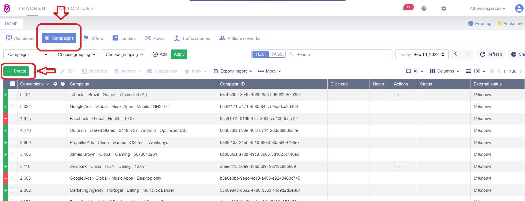
Task: Toggle search mode to TAGS
Action: coord(277,54)
